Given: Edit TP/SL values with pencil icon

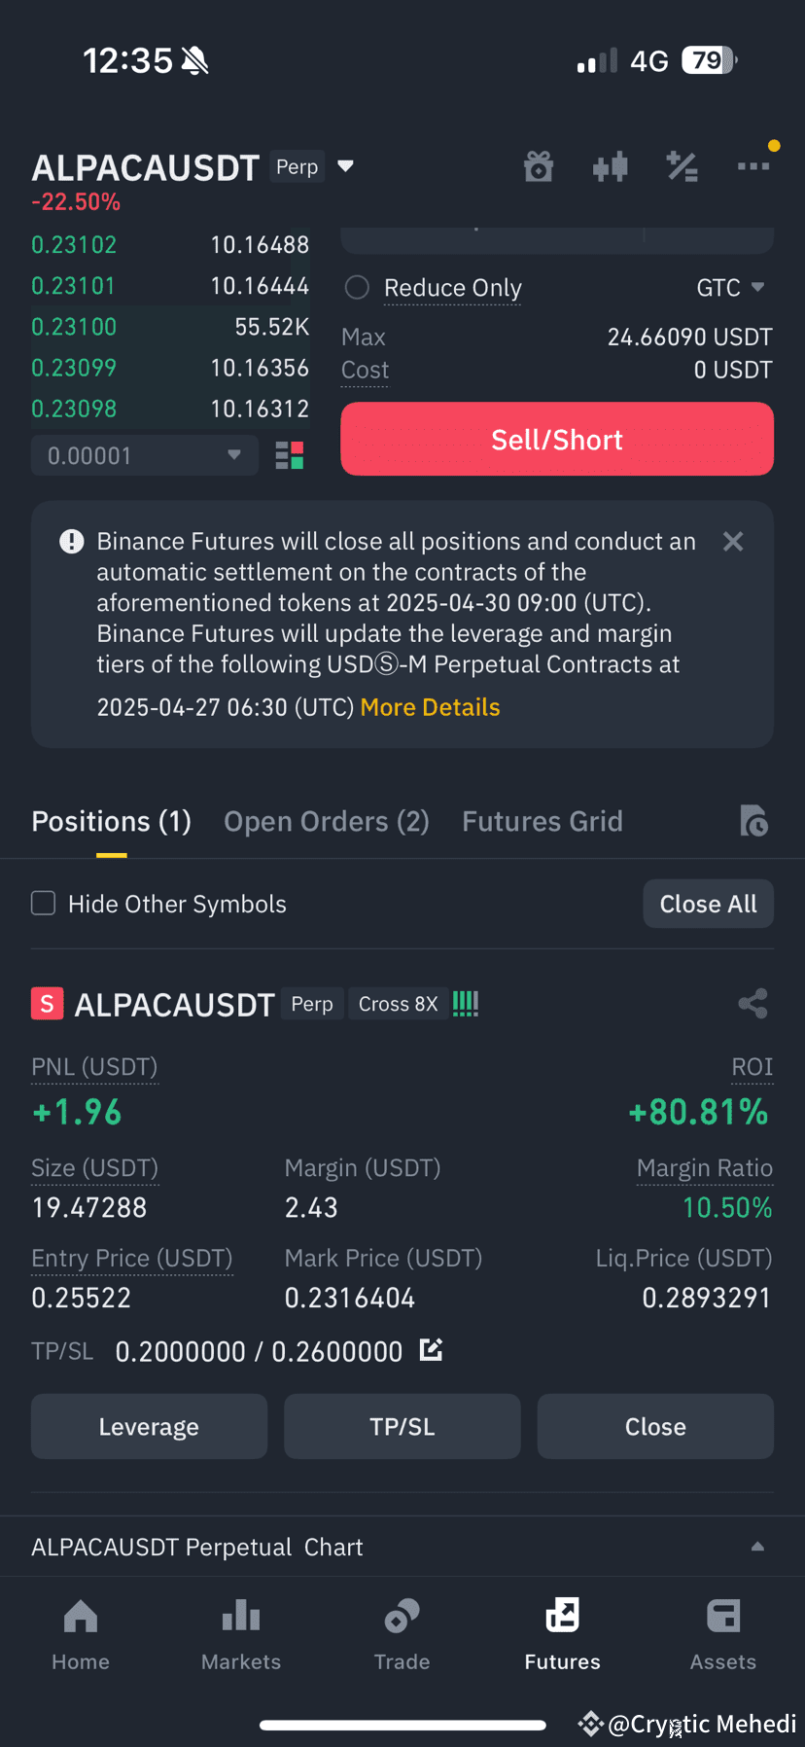Looking at the screenshot, I should coord(431,1350).
